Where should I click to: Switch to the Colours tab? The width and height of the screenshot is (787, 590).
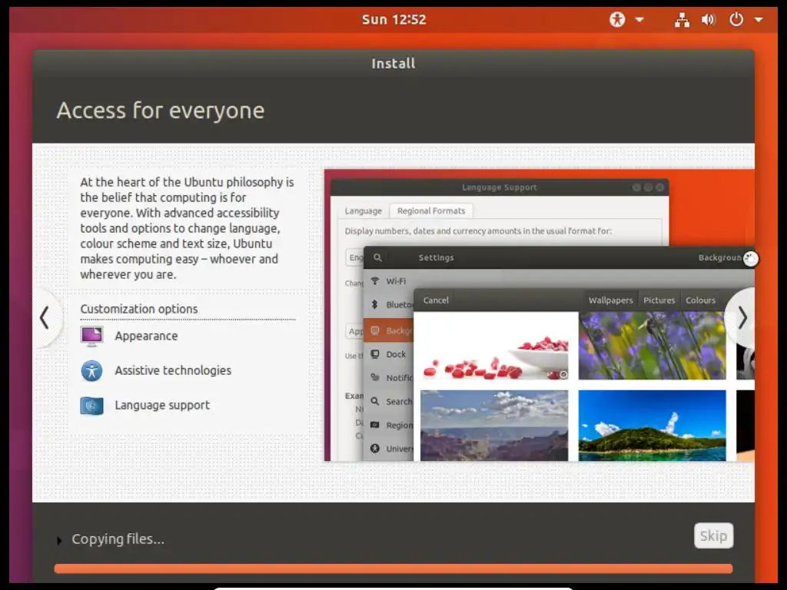tap(701, 300)
